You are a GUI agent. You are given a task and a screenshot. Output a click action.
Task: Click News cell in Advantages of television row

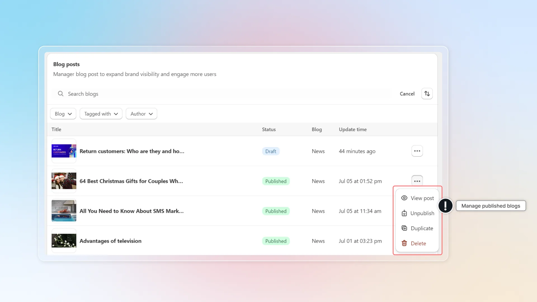(x=318, y=241)
